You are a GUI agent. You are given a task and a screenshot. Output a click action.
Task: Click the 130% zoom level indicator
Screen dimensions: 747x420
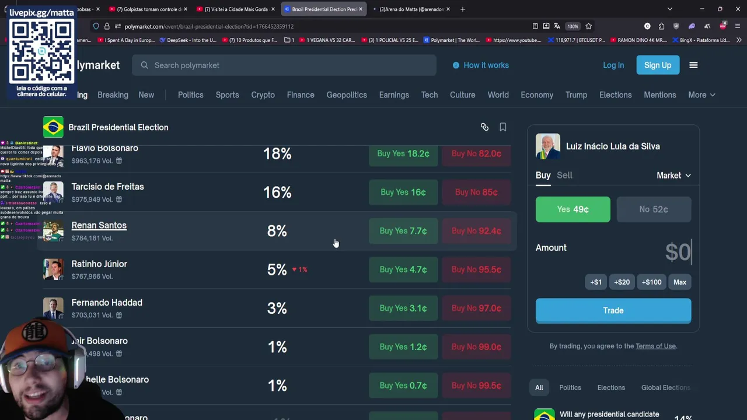(573, 26)
